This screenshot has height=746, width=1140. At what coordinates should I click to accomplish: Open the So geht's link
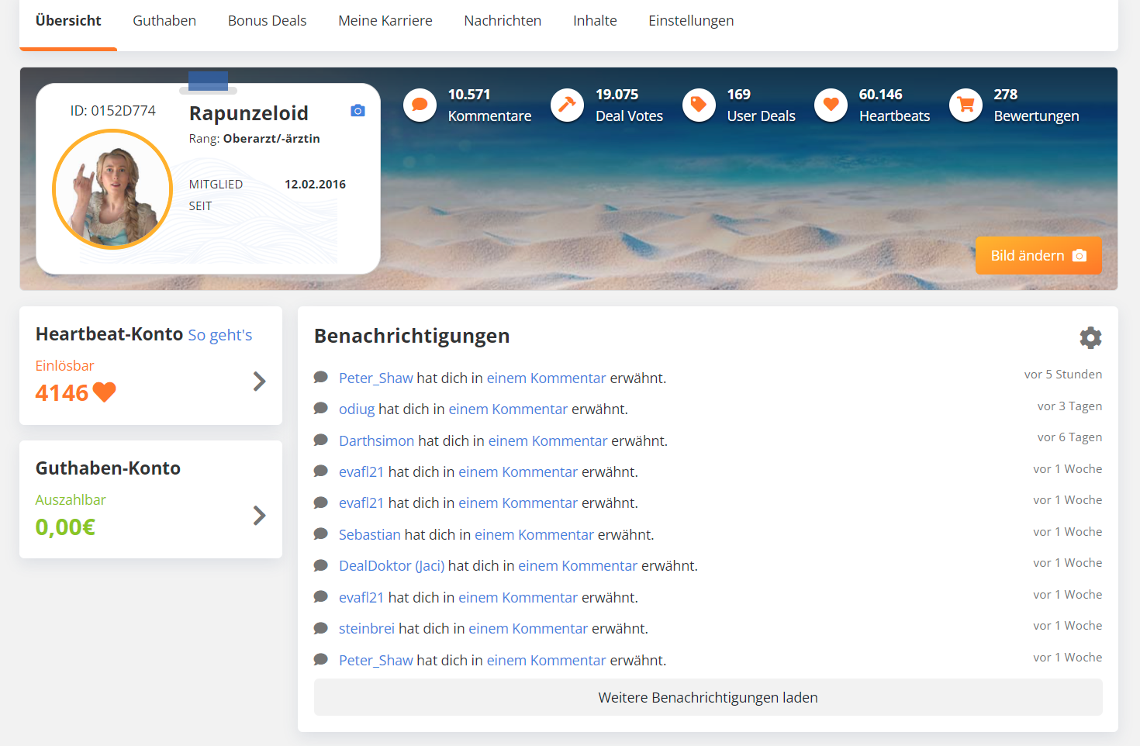[x=220, y=335]
